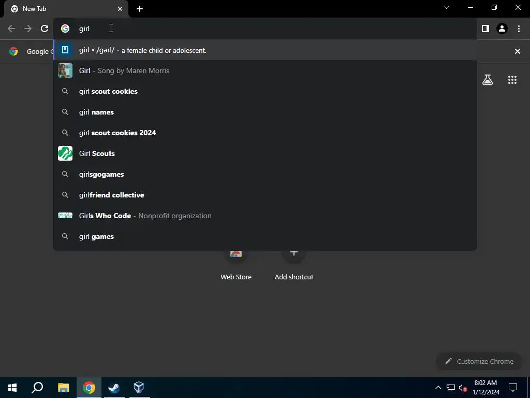530x398 pixels.
Task: Click the taskbar clock and date
Action: [x=485, y=388]
